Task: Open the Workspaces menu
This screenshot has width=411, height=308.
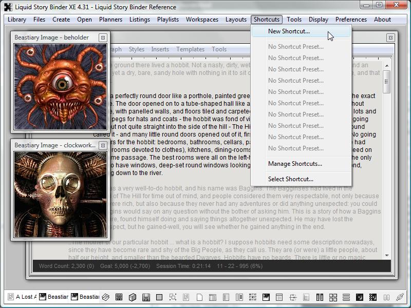Action: point(202,20)
